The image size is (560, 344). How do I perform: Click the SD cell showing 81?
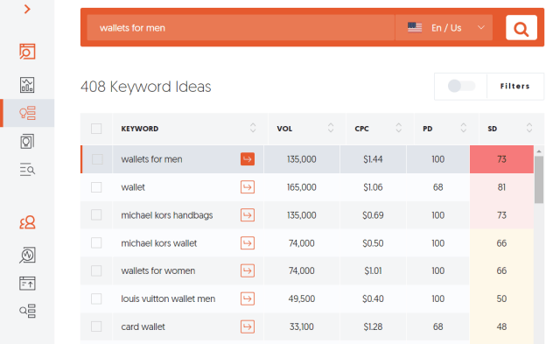click(501, 187)
